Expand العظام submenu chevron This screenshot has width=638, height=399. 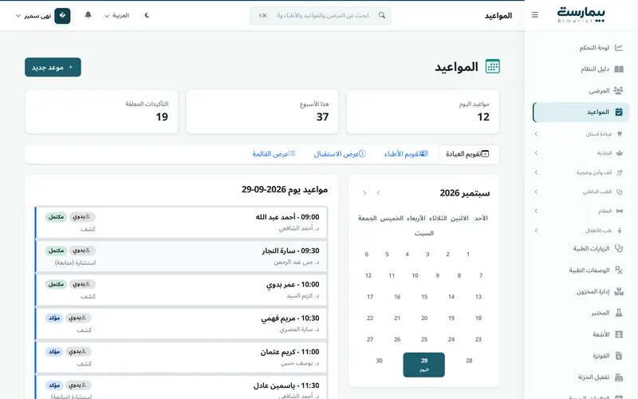[536, 211]
